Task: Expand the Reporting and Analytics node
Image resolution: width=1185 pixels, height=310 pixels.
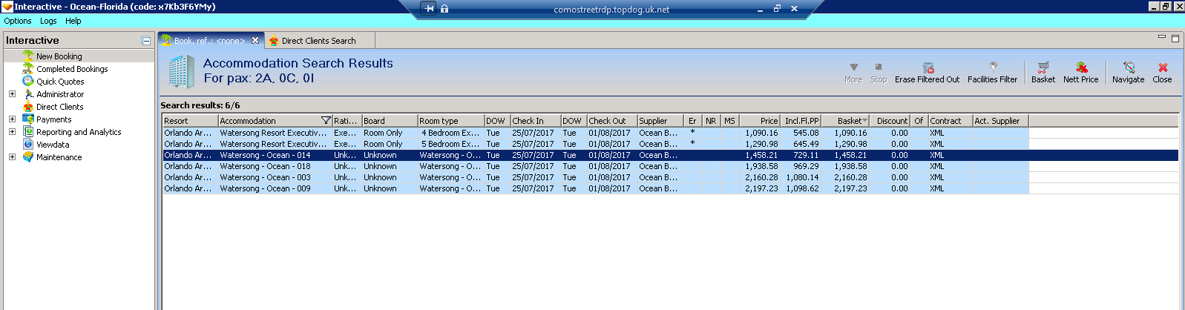Action: [12, 131]
